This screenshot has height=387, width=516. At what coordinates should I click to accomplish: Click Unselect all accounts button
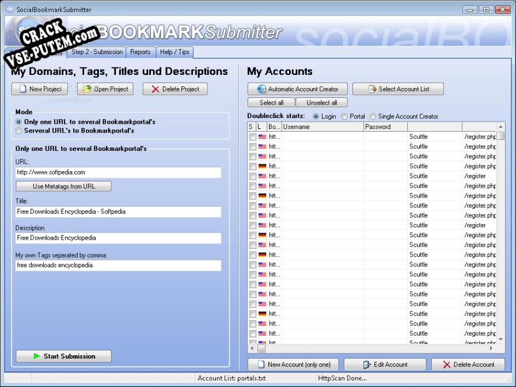321,103
